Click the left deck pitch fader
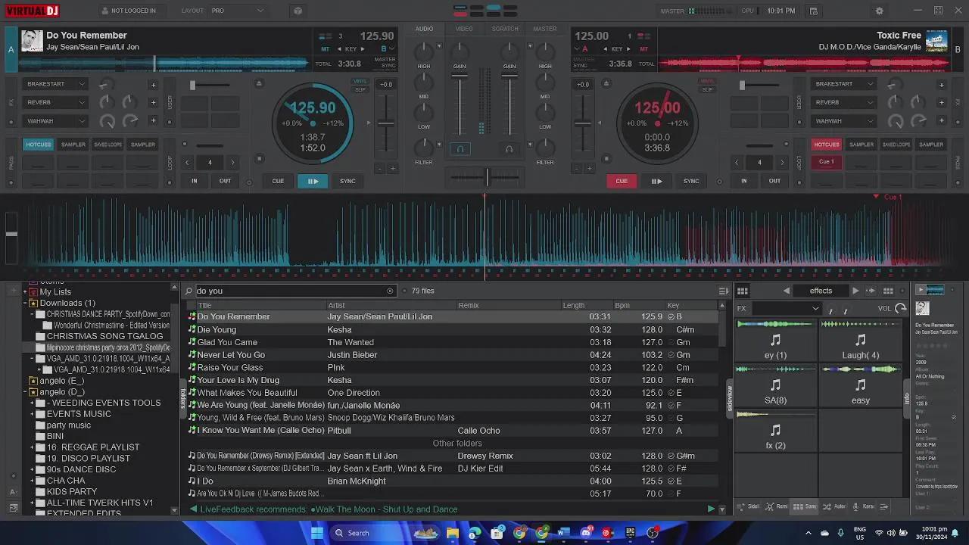 pos(386,123)
